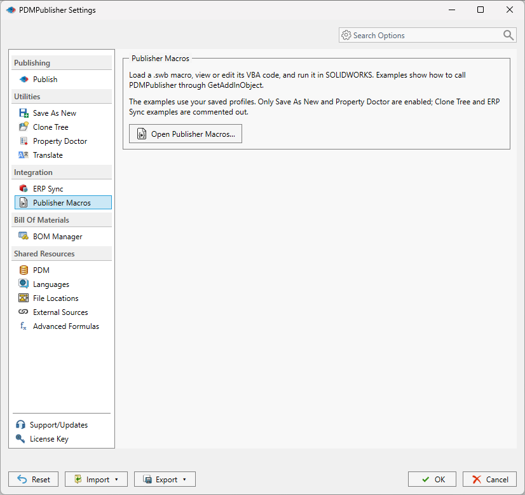Image resolution: width=525 pixels, height=495 pixels.
Task: Minimize the PDMPublisher Settings window
Action: point(452,10)
